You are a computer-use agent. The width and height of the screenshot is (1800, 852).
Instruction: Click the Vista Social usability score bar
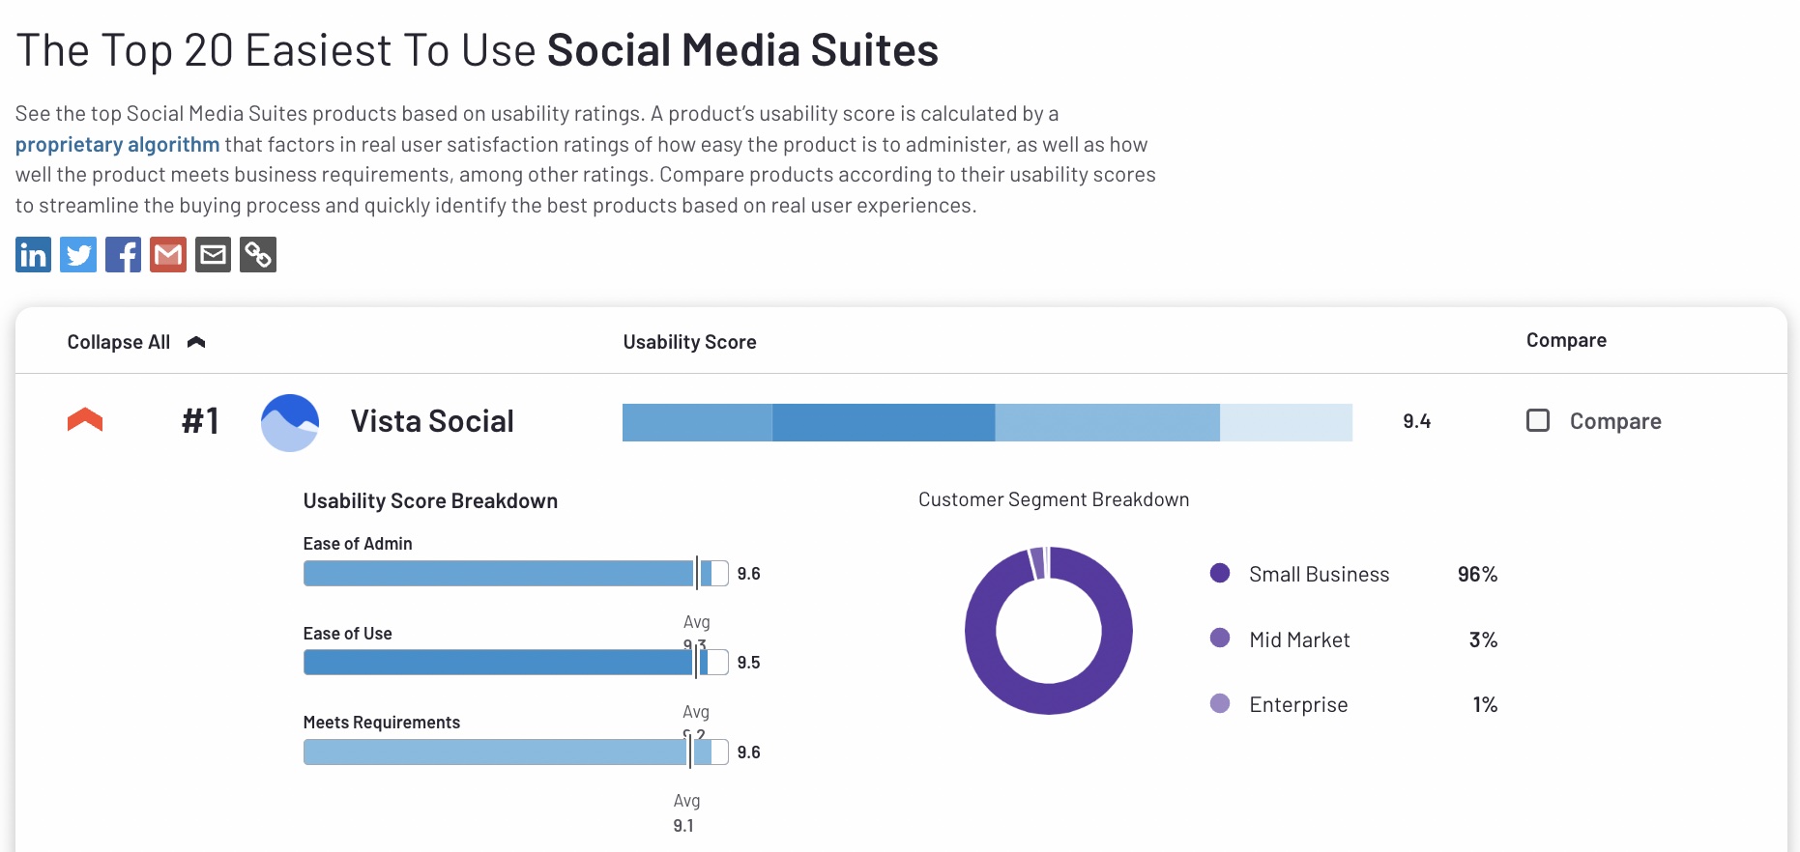pos(986,422)
